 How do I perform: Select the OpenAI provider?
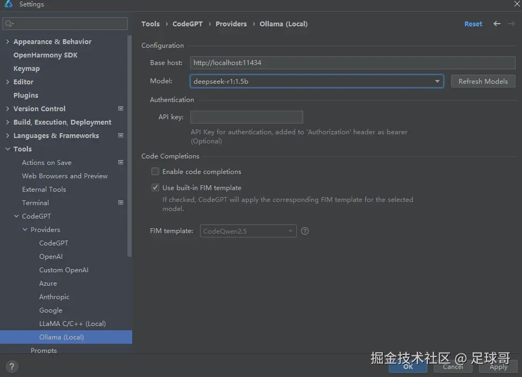[51, 256]
